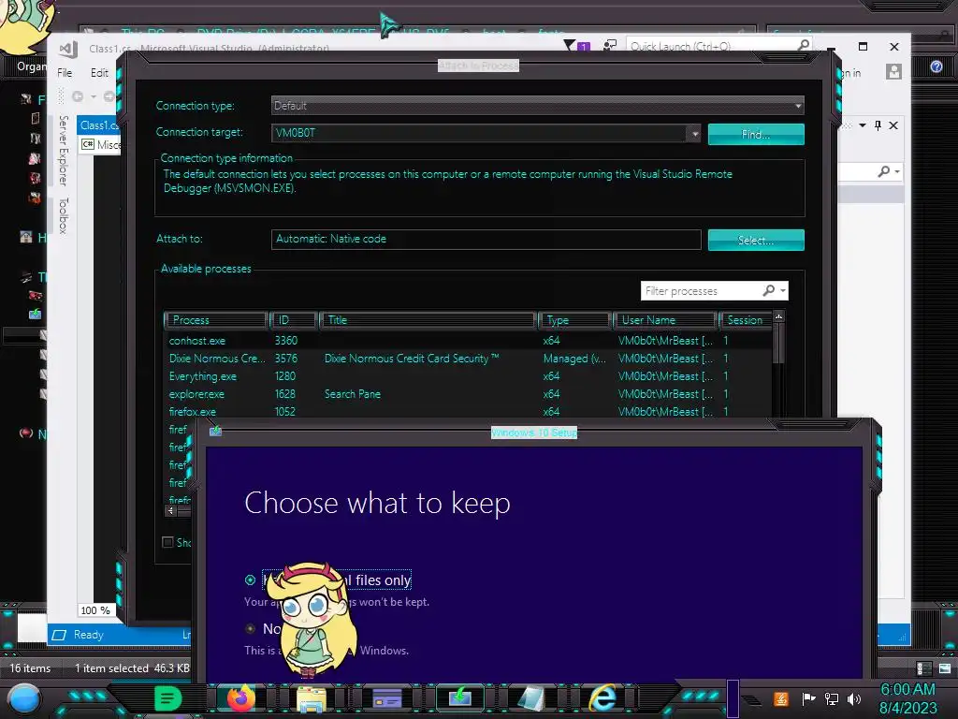Open the network tray icon
The image size is (958, 719).
coord(831,698)
